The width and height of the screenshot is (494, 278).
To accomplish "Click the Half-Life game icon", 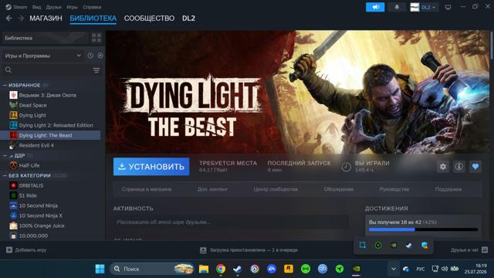I will click(13, 165).
